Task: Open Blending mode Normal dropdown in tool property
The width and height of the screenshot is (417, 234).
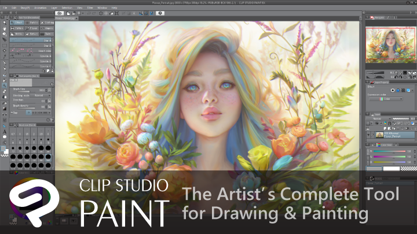Action: tap(40, 95)
